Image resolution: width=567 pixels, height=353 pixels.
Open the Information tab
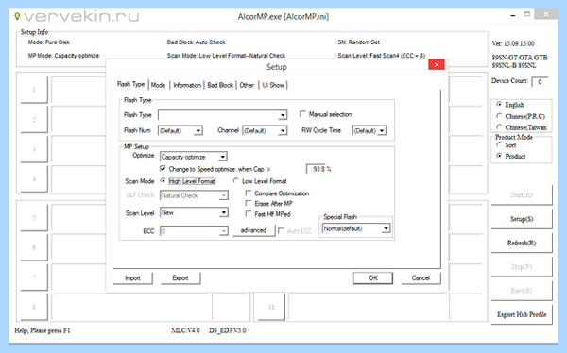[187, 85]
